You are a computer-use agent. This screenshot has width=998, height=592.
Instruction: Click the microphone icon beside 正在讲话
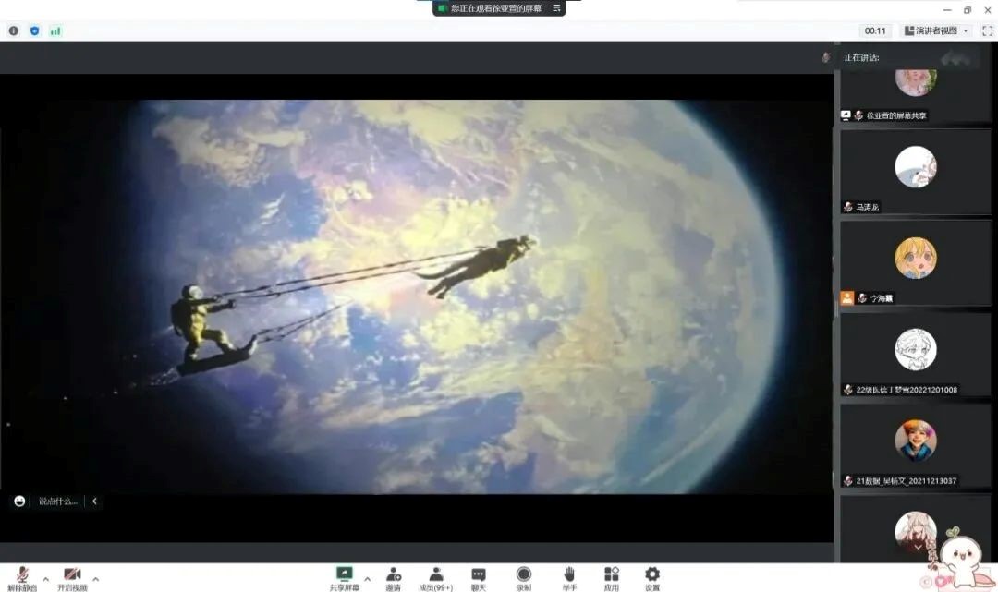click(825, 57)
